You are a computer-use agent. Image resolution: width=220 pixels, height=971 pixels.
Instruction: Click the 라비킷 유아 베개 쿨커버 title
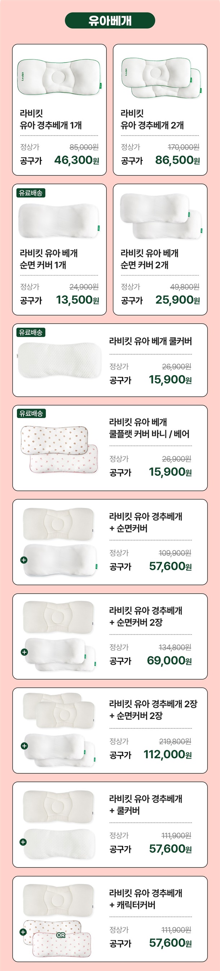point(150,341)
